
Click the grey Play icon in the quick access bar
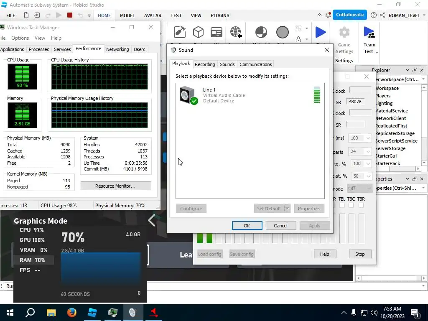coord(59,15)
